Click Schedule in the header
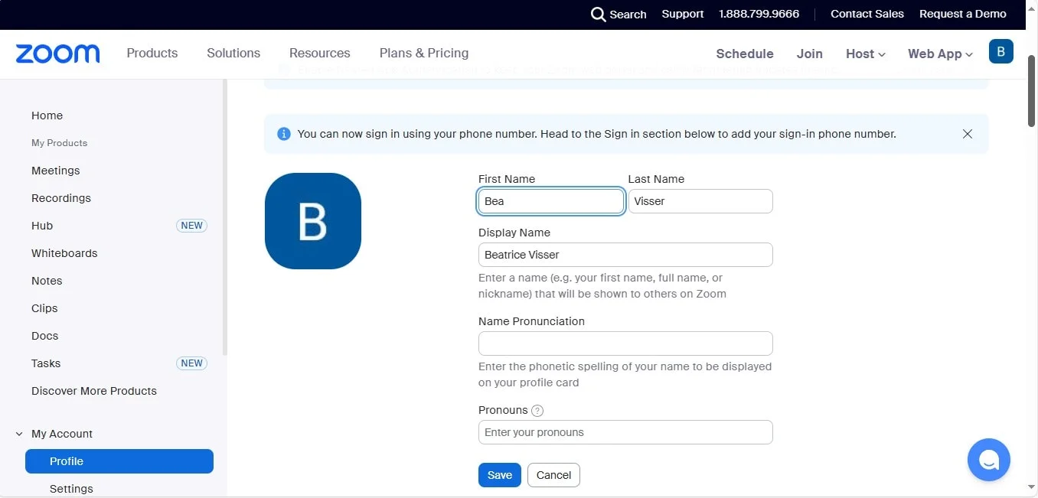This screenshot has width=1038, height=498. point(745,54)
